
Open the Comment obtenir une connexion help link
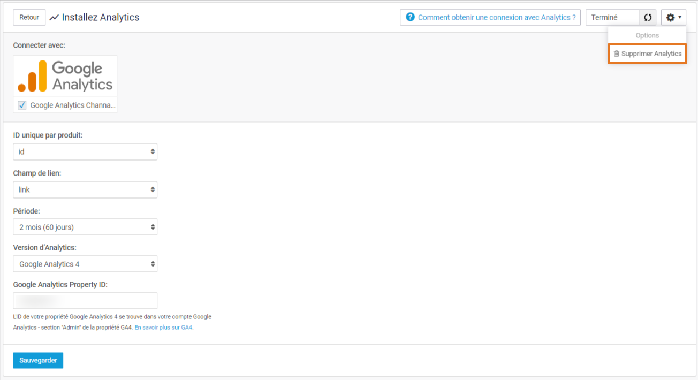click(490, 17)
